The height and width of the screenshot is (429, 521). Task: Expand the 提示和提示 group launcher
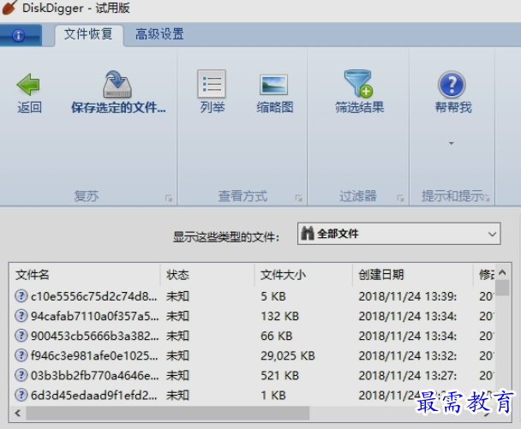[487, 198]
